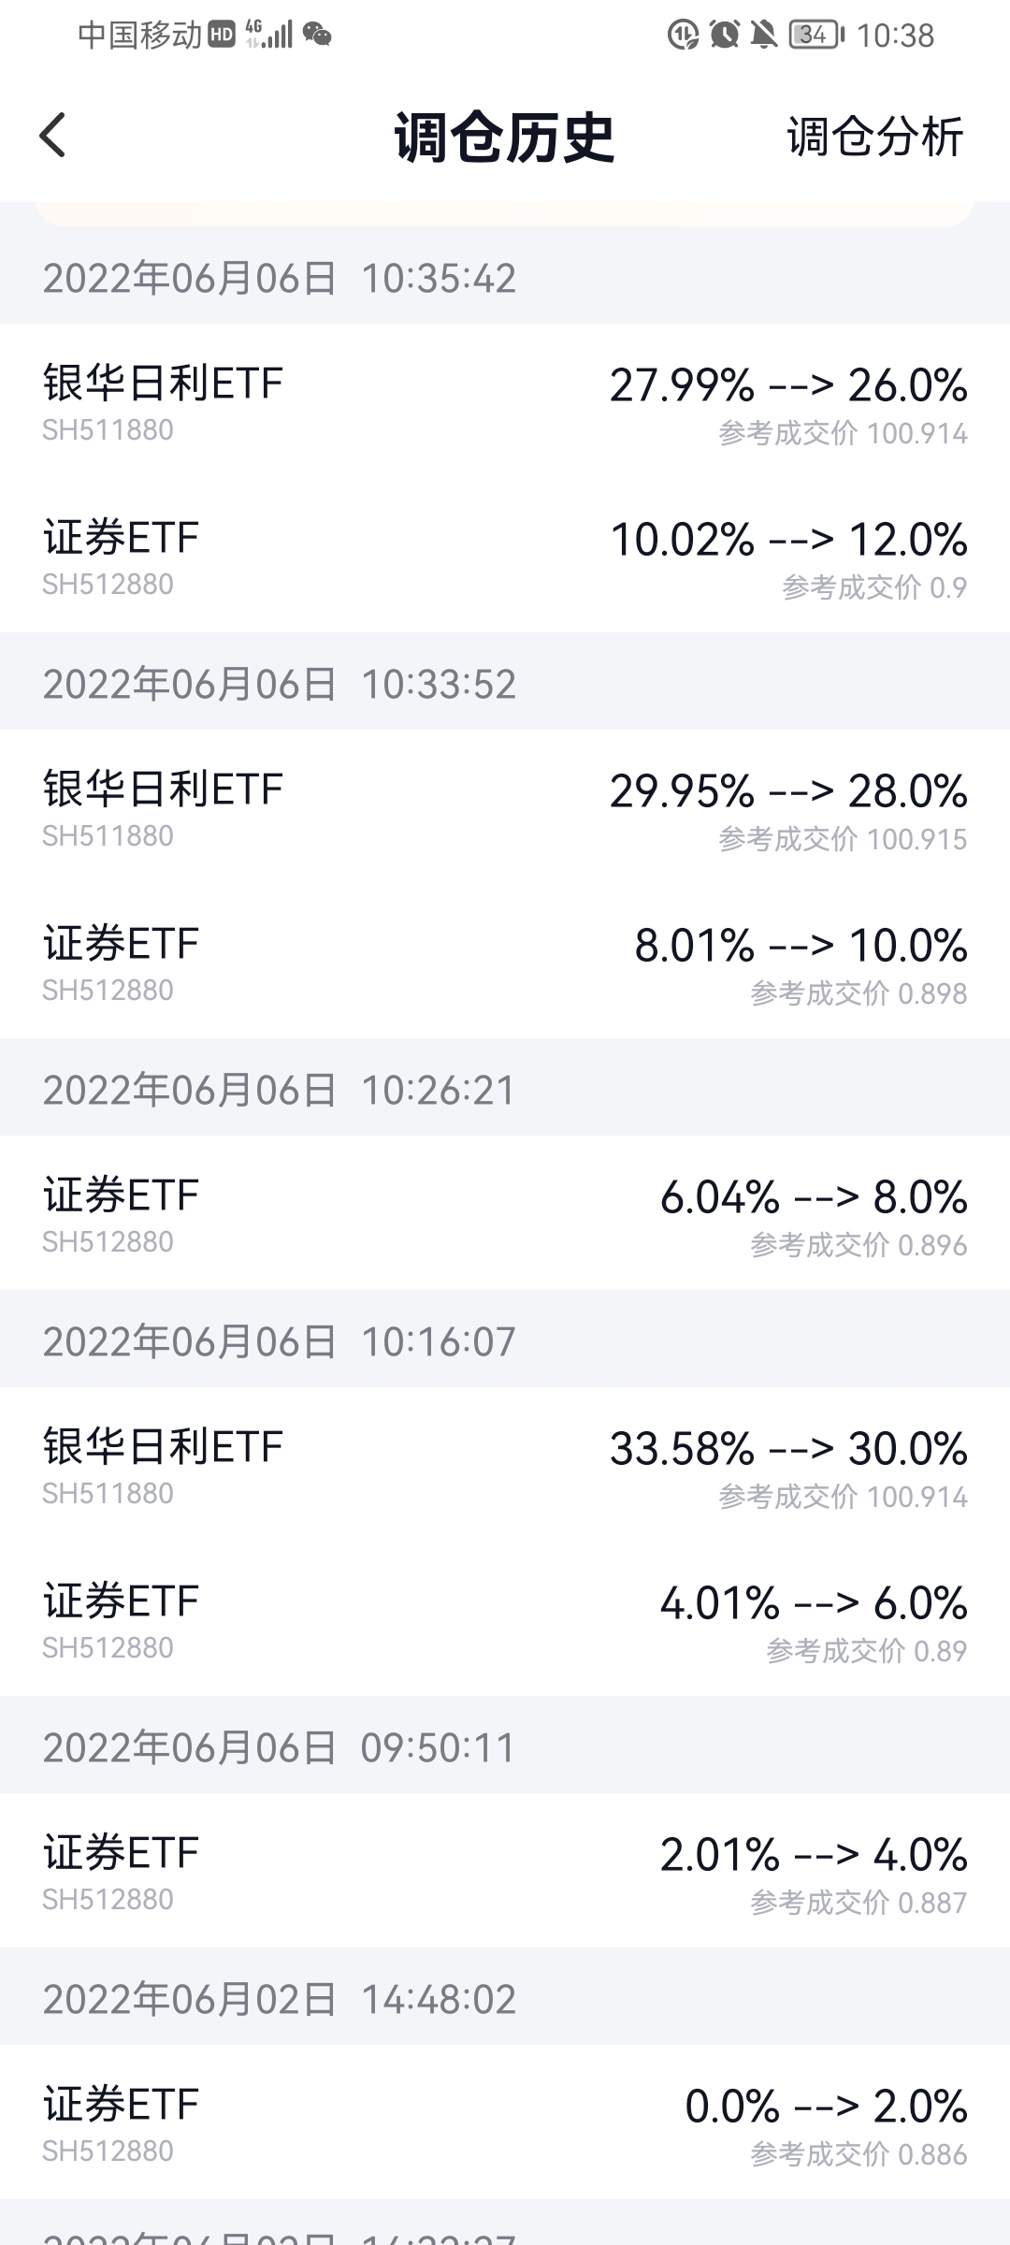Screen dimensions: 1010x2245
Task: Open the 调仓分析 page
Action: click(874, 137)
